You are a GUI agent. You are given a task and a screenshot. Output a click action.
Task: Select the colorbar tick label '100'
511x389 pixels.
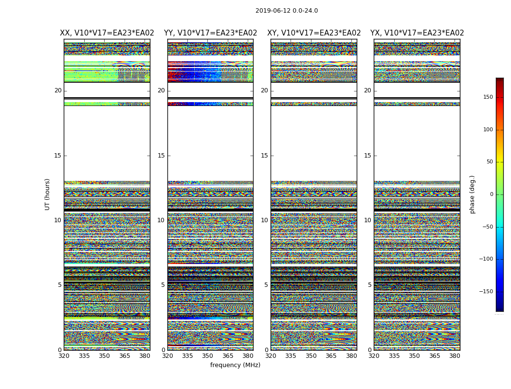[x=488, y=129]
